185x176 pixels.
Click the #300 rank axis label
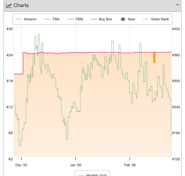tap(176, 81)
